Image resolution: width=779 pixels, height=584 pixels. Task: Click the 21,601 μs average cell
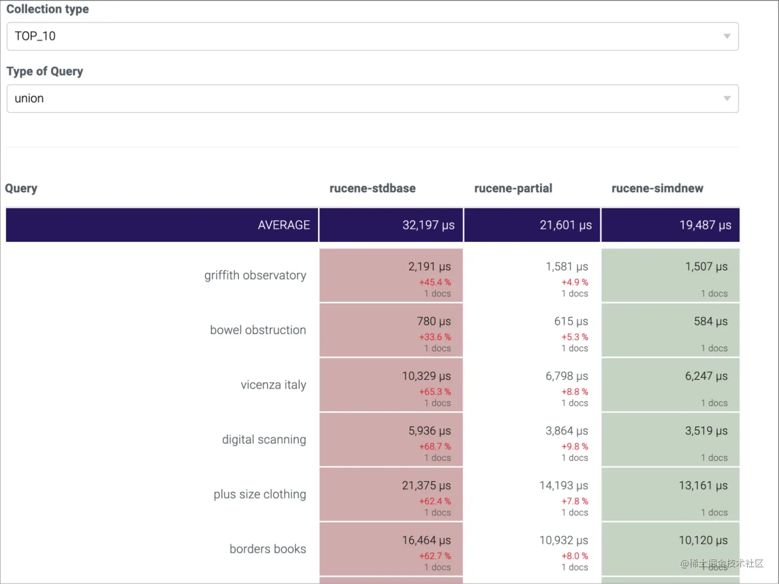pyautogui.click(x=532, y=225)
